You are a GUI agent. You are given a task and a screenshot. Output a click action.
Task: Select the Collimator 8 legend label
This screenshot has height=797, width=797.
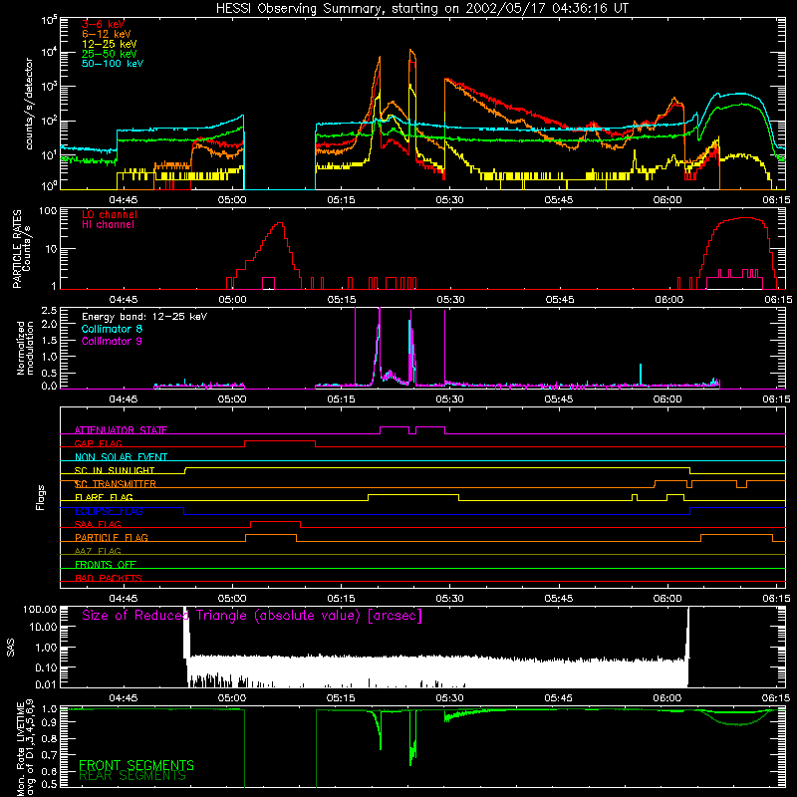[x=112, y=329]
